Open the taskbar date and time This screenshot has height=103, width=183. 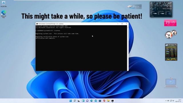point(179,101)
